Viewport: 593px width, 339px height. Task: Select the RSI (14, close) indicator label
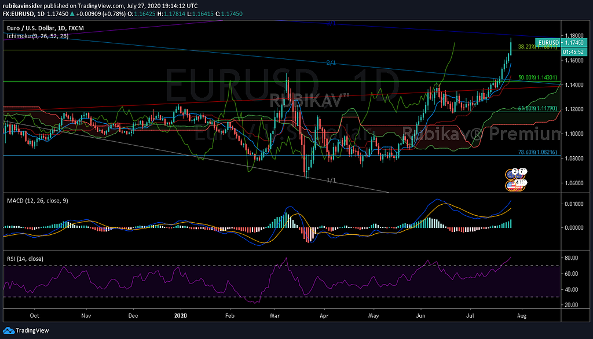[25, 259]
